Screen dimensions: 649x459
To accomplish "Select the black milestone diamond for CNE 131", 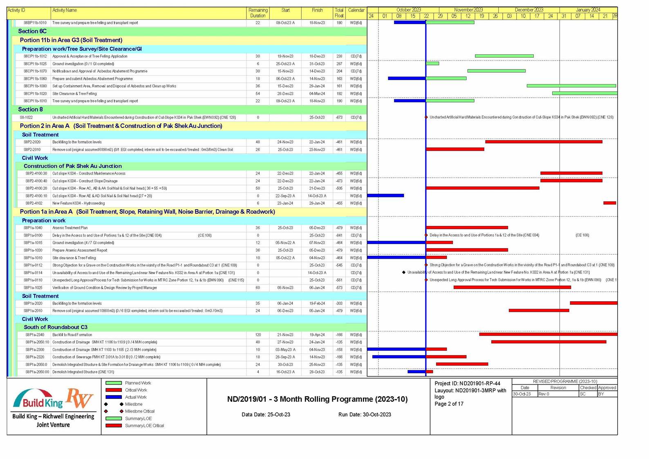I will (x=404, y=272).
